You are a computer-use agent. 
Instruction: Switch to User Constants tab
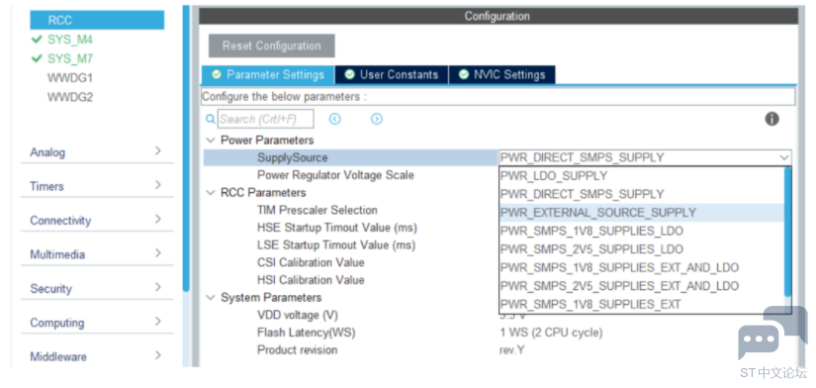(x=392, y=75)
